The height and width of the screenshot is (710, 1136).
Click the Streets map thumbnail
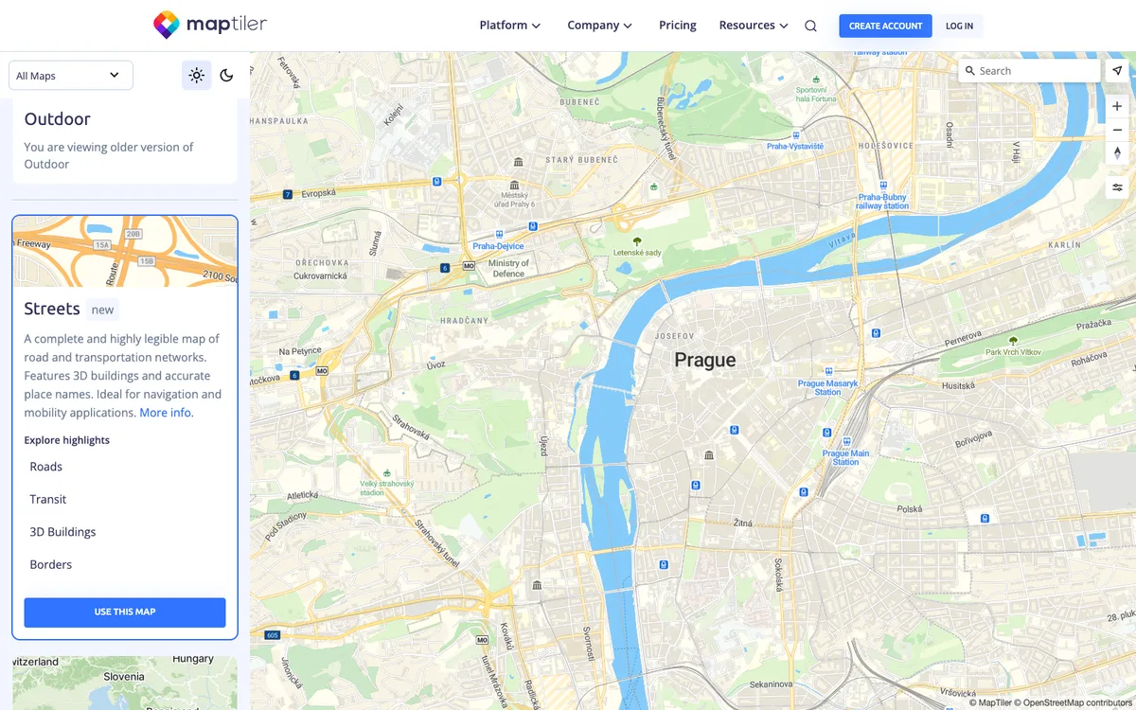point(125,252)
